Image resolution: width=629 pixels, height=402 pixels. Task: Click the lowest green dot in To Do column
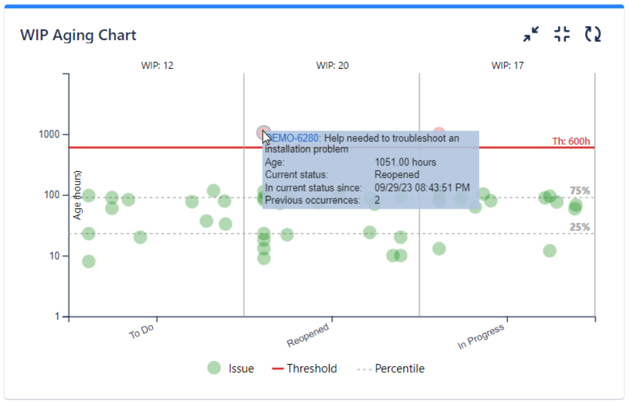pyautogui.click(x=89, y=261)
